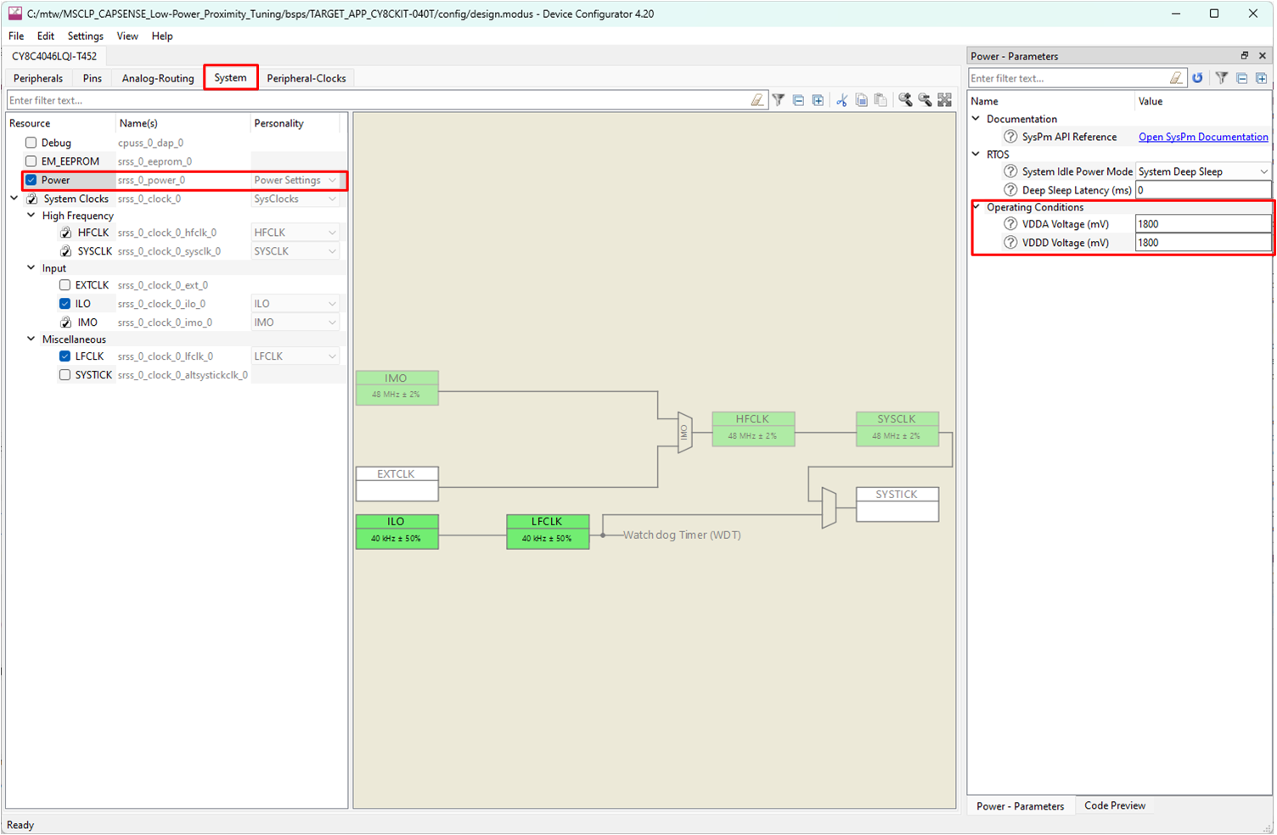Open the Parameters panel filter funnel
Viewport: 1277px width, 835px height.
[1222, 78]
